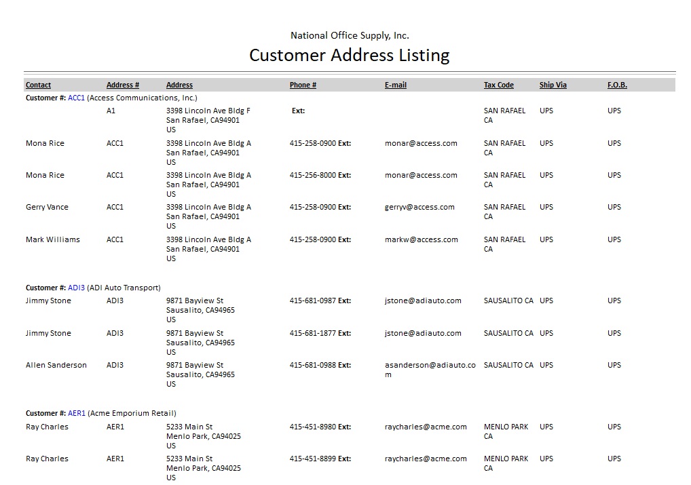This screenshot has width=691, height=485.
Task: Click the Customer Address Listing title
Action: [349, 55]
